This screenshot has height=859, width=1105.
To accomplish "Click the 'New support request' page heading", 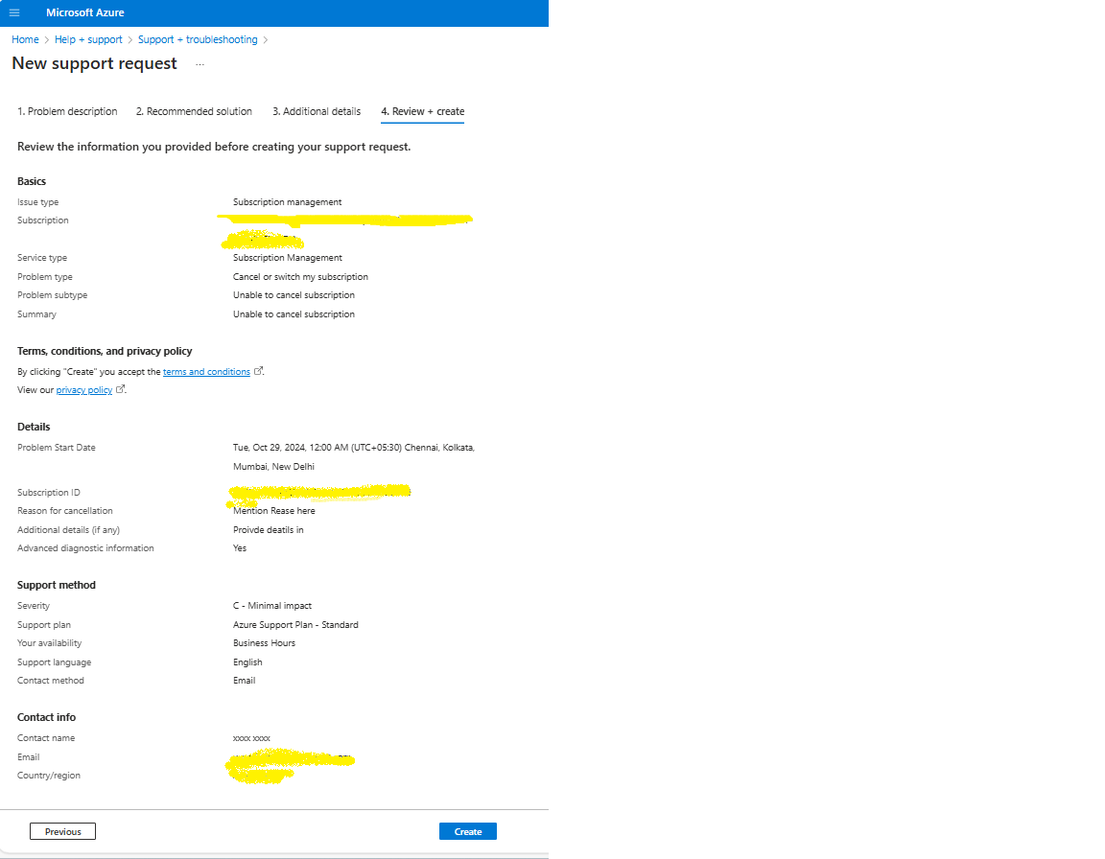I will [94, 63].
